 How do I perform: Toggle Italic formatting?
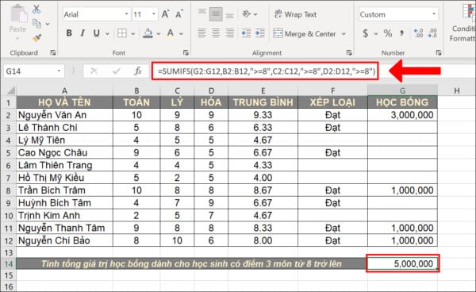(x=83, y=33)
